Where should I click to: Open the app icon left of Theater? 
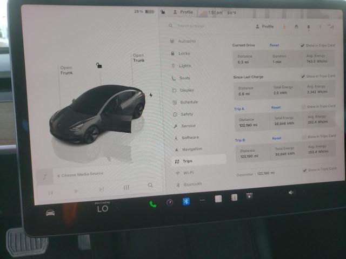(x=234, y=197)
